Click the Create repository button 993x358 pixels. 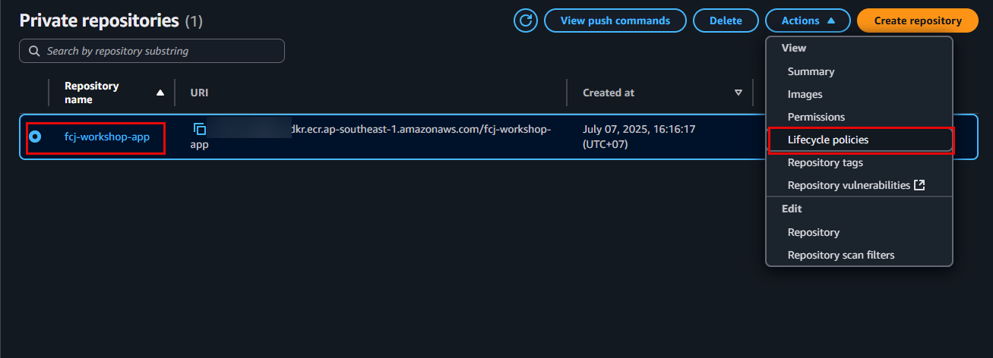pyautogui.click(x=917, y=20)
